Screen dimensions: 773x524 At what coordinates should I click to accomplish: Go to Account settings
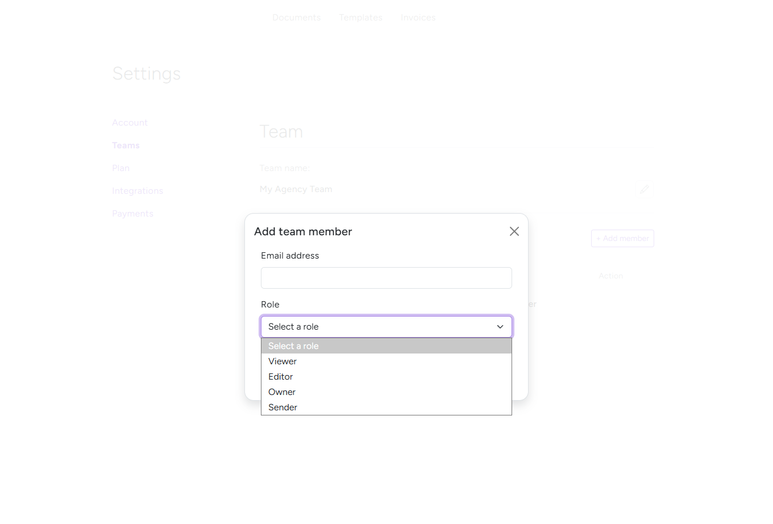click(130, 122)
